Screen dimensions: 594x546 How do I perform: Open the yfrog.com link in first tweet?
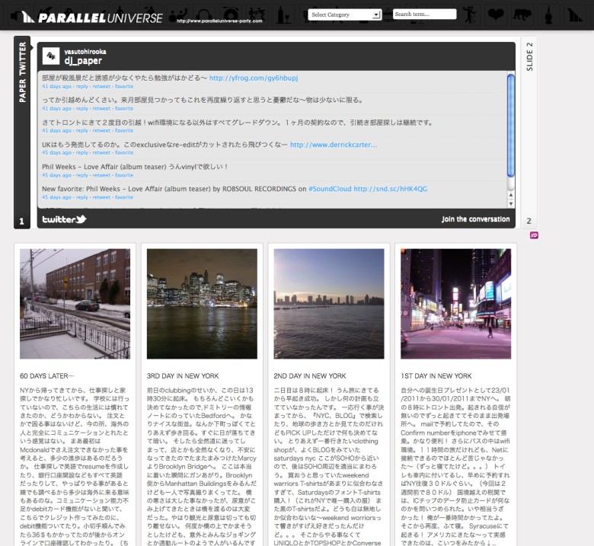point(254,78)
